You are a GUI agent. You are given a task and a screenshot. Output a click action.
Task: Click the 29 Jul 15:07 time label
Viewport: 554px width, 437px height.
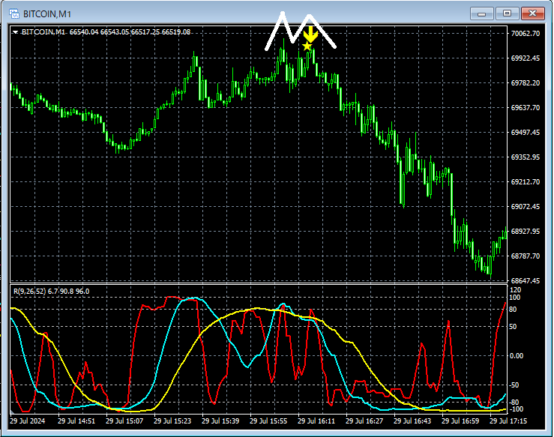coord(124,421)
